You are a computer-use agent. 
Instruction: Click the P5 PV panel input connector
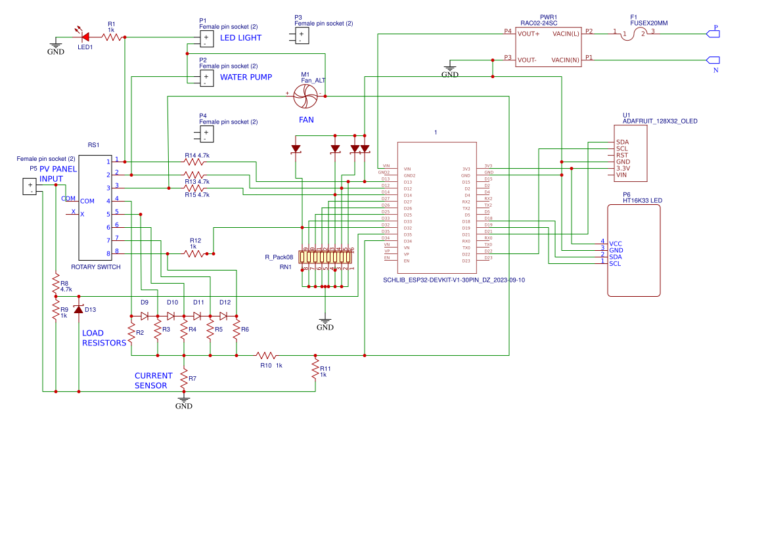click(x=30, y=187)
